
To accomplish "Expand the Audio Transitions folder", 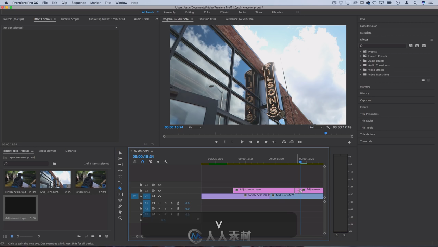I will point(360,65).
